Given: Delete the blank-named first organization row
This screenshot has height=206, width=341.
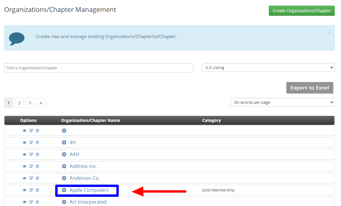Looking at the screenshot, I should pyautogui.click(x=37, y=130).
